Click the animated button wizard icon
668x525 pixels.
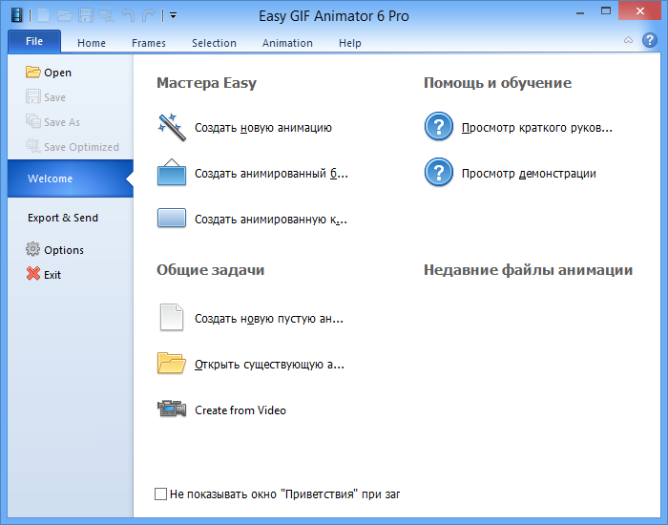coord(171,218)
